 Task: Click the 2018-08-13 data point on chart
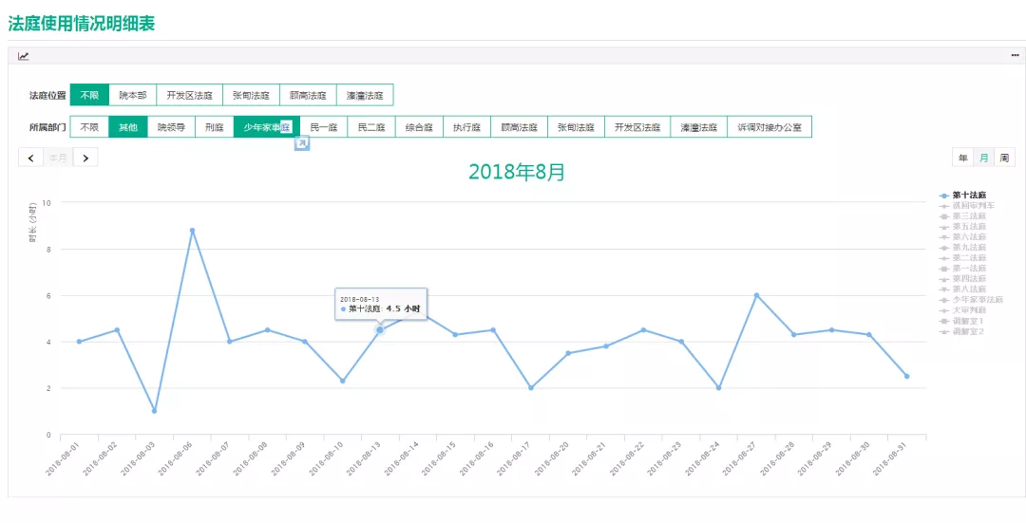(379, 330)
